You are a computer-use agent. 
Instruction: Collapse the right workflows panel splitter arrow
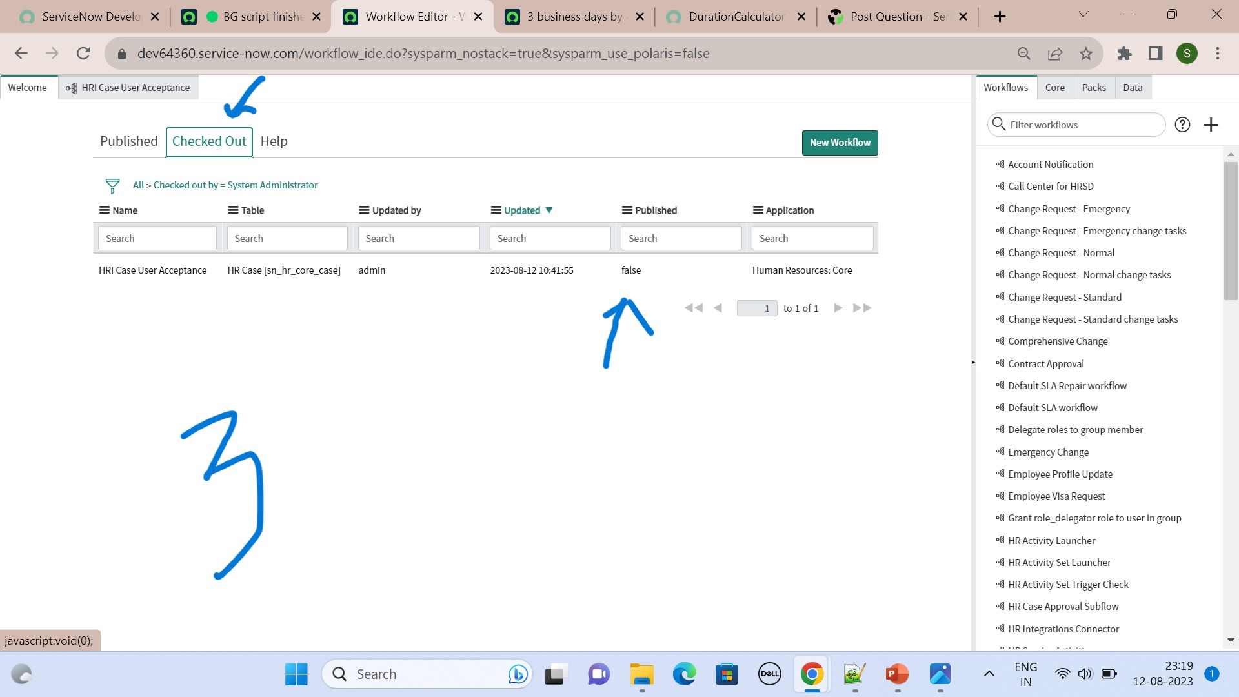[973, 363]
